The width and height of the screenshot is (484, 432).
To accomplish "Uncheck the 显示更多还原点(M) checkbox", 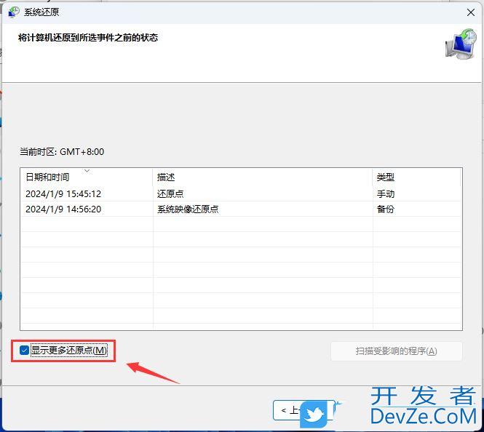I will click(25, 350).
